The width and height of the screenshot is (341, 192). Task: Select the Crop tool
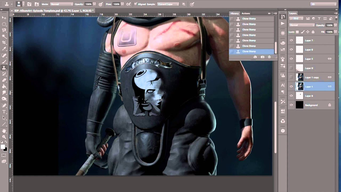click(x=4, y=43)
